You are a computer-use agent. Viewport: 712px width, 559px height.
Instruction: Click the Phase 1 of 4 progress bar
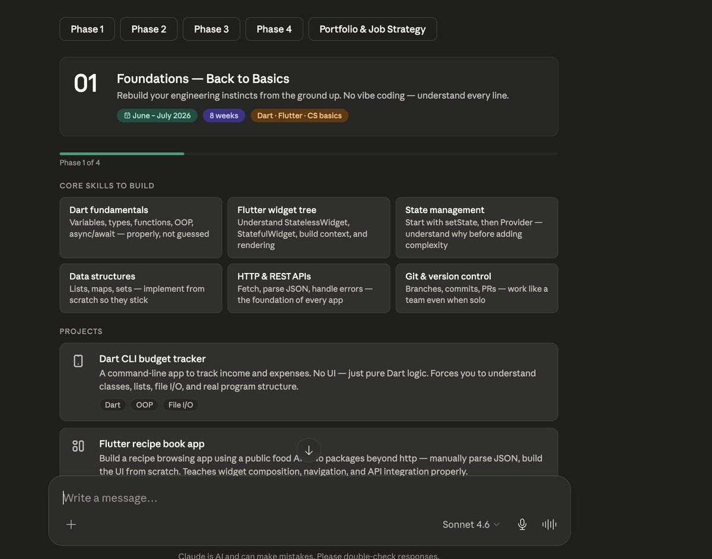[309, 154]
